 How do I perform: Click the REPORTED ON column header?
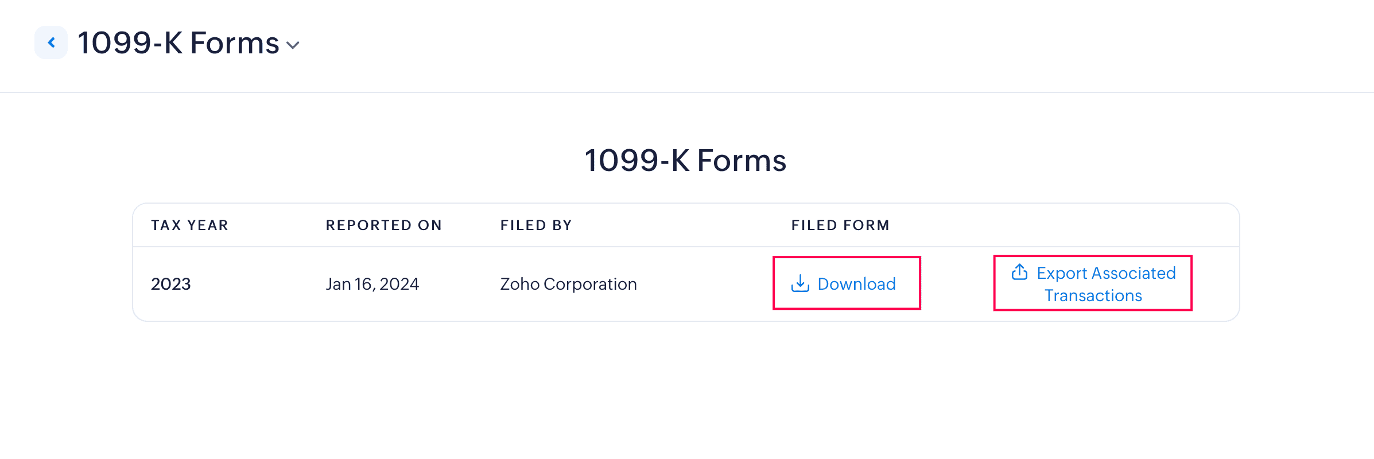point(384,225)
